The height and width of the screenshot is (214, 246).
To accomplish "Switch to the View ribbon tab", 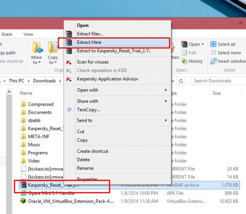I will (28, 34).
